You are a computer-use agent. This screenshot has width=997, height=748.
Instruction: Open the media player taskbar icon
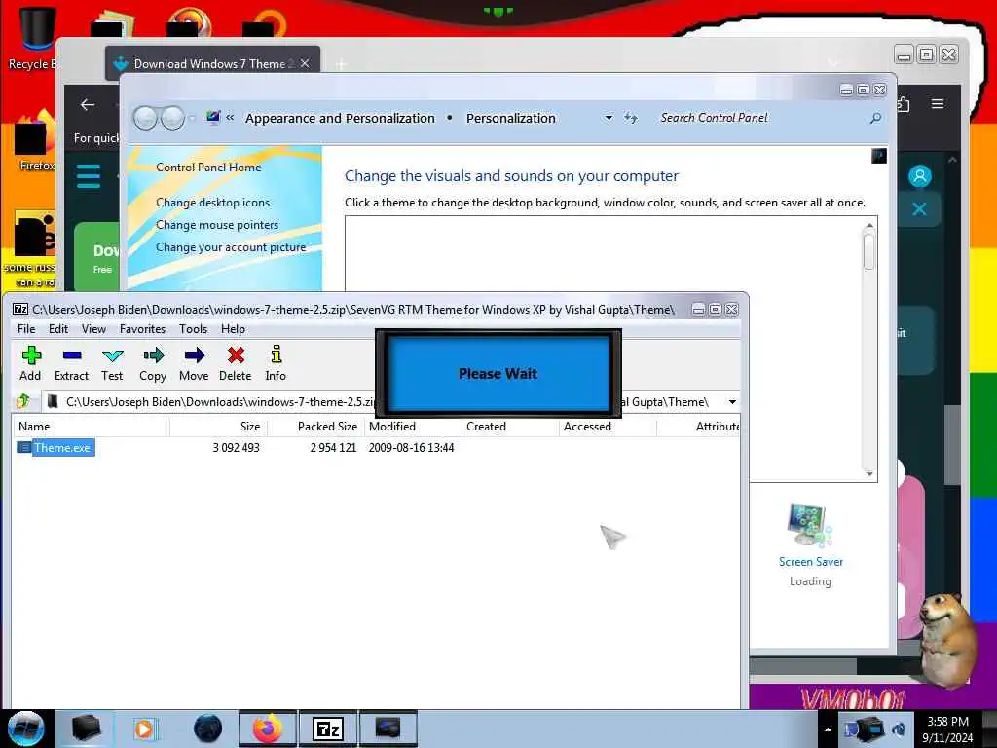pos(144,729)
